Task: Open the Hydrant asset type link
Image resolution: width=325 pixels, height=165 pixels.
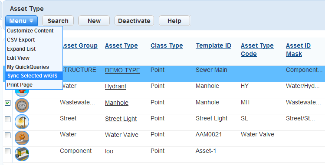Action: click(x=116, y=86)
